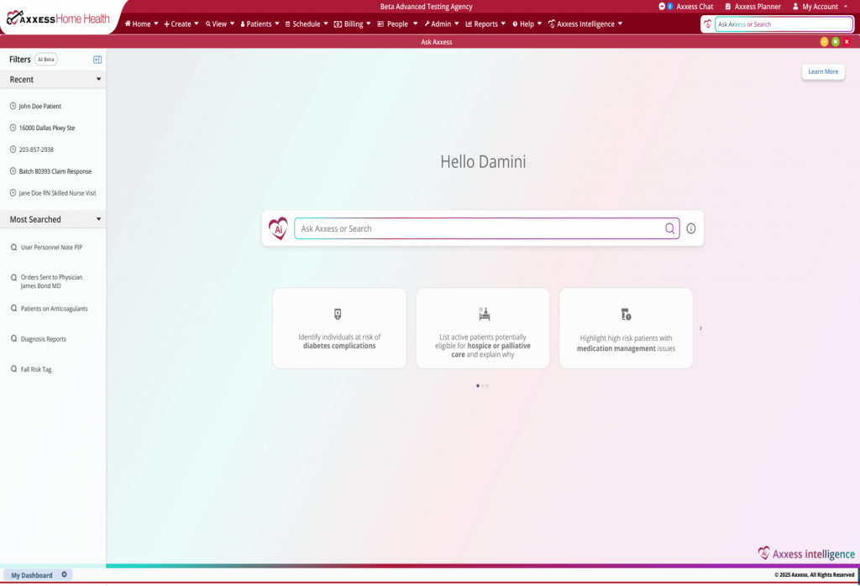Select Patients on Anticoagulants search
Image resolution: width=860 pixels, height=586 pixels.
click(x=55, y=309)
